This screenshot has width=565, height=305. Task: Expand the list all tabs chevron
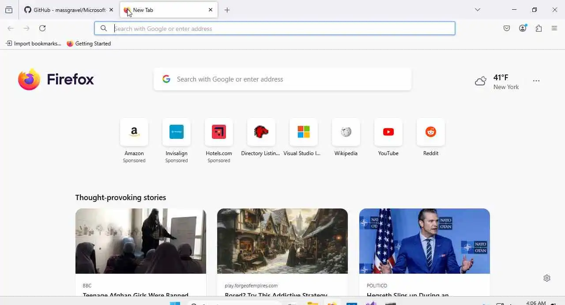point(478,10)
